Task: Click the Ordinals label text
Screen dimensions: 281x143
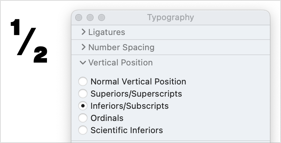Action: pos(107,118)
